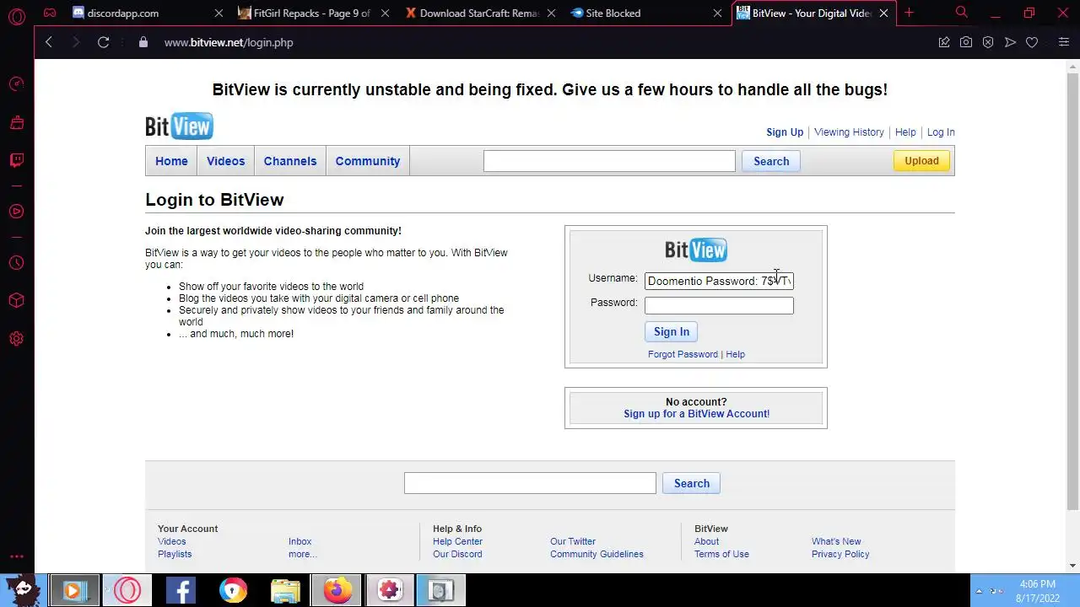Open the header Help link
1080x607 pixels.
(x=905, y=132)
